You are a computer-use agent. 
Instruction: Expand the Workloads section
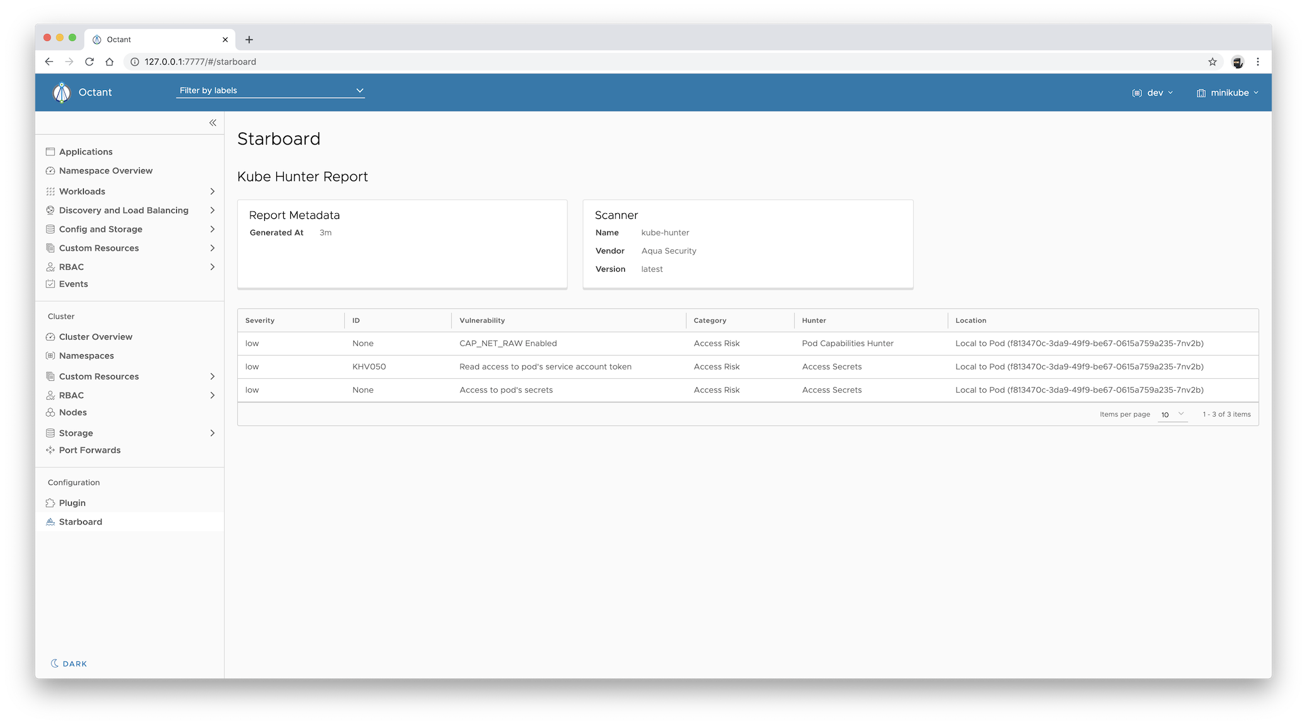coord(212,191)
